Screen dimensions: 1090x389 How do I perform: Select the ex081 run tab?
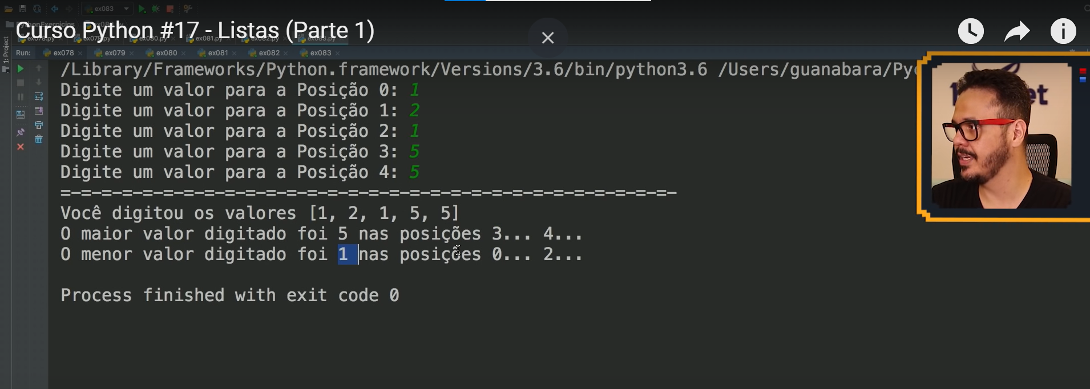click(217, 53)
